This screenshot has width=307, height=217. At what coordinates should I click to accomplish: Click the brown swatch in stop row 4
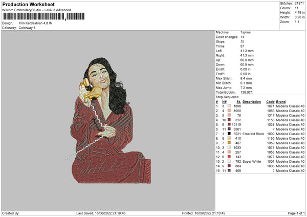(x=229, y=120)
